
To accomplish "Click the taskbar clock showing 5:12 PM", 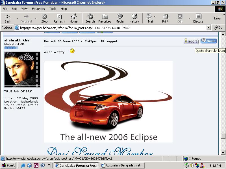I will click(215, 166).
